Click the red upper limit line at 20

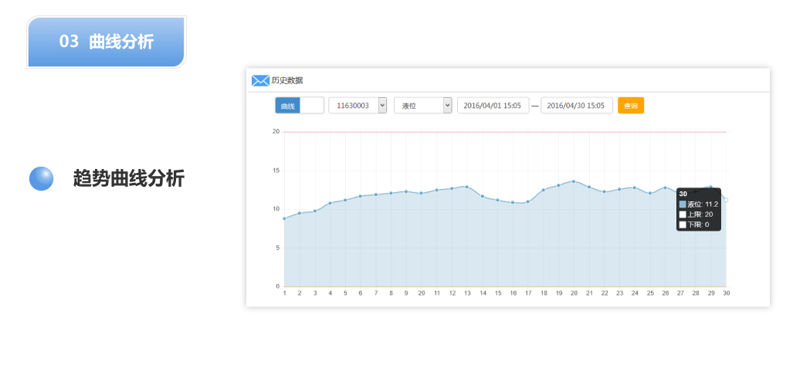point(502,132)
